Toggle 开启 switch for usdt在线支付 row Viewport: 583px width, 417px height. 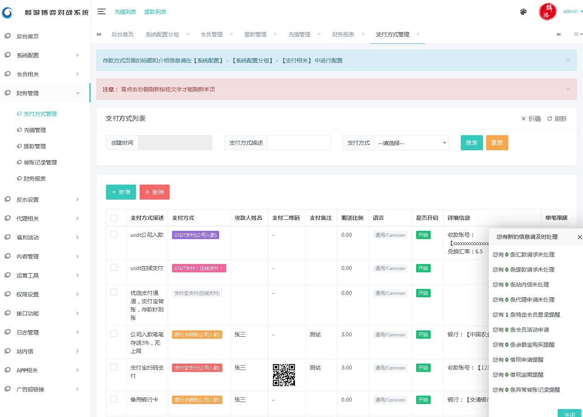coord(422,268)
